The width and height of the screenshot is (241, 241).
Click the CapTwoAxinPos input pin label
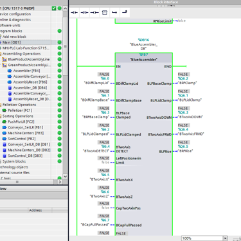point(129,208)
